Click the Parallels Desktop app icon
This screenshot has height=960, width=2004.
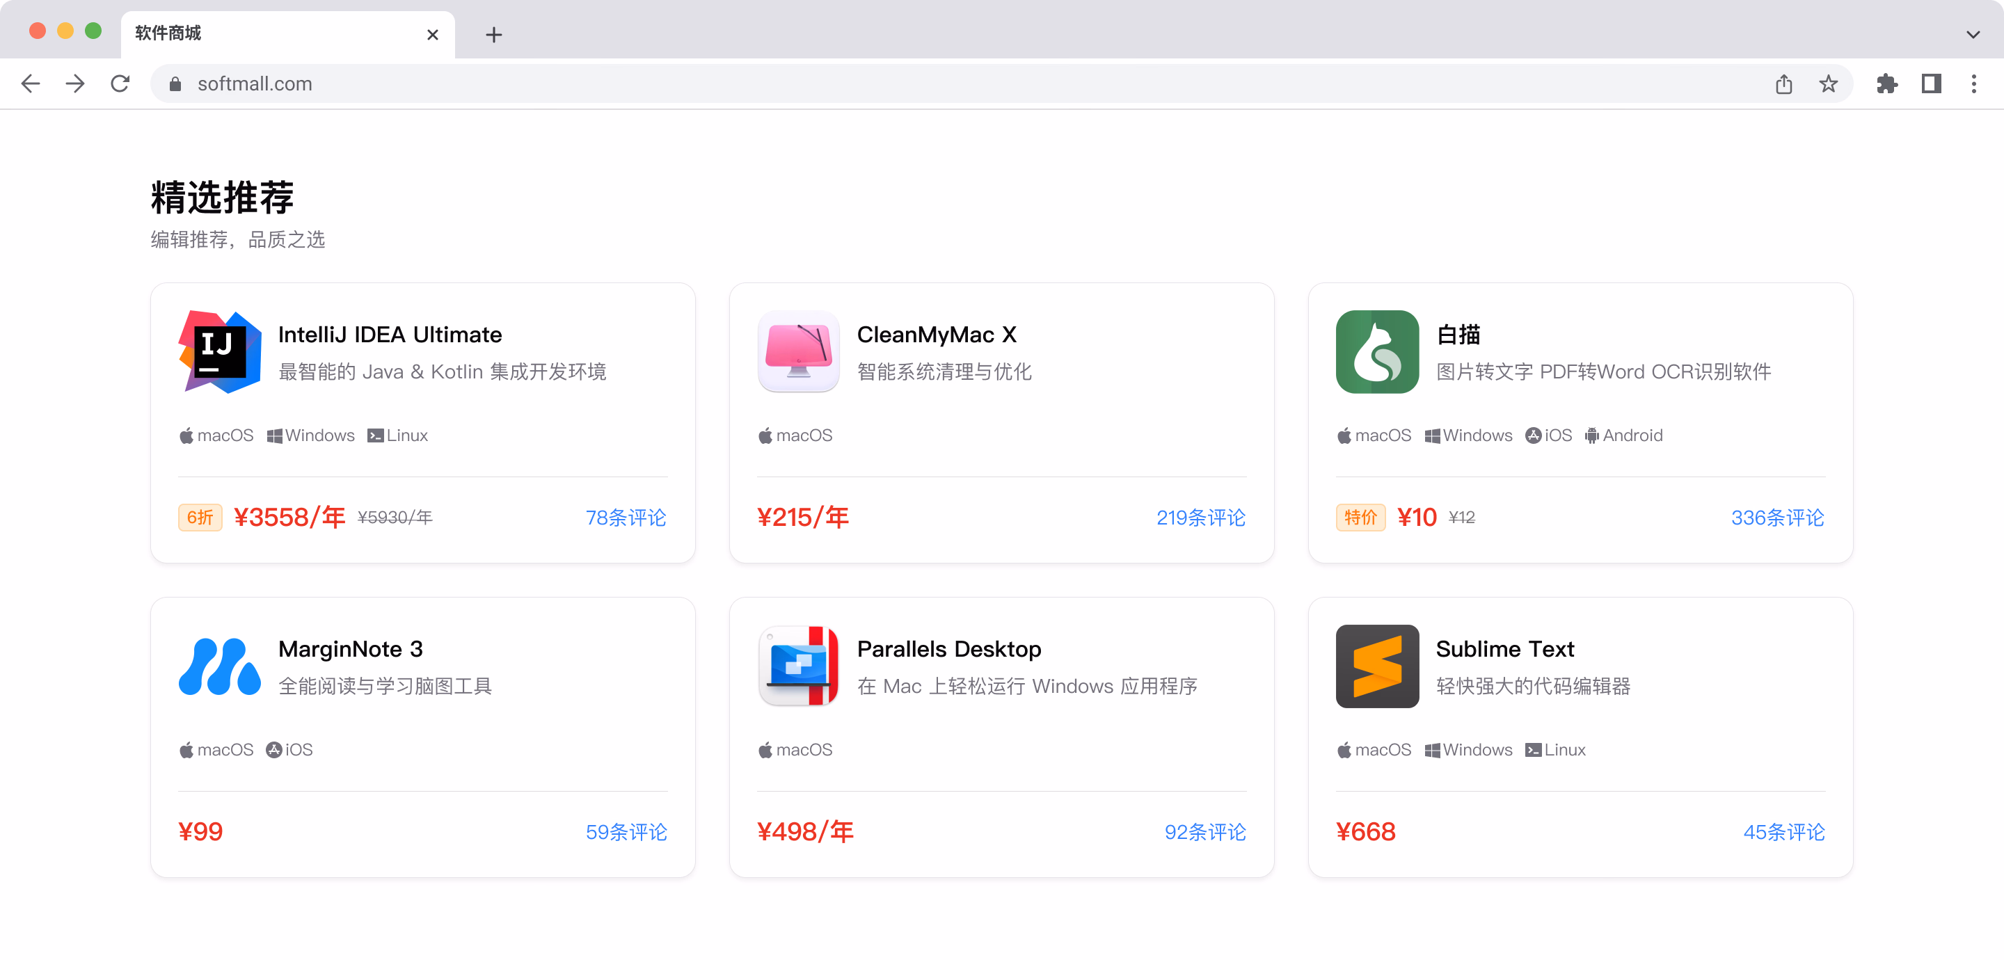click(x=798, y=666)
